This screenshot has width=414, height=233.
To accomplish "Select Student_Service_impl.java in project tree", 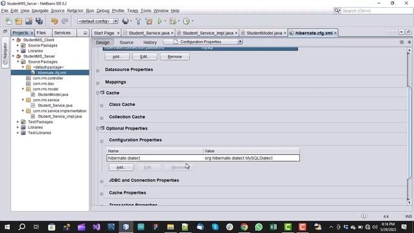I will [60, 116].
